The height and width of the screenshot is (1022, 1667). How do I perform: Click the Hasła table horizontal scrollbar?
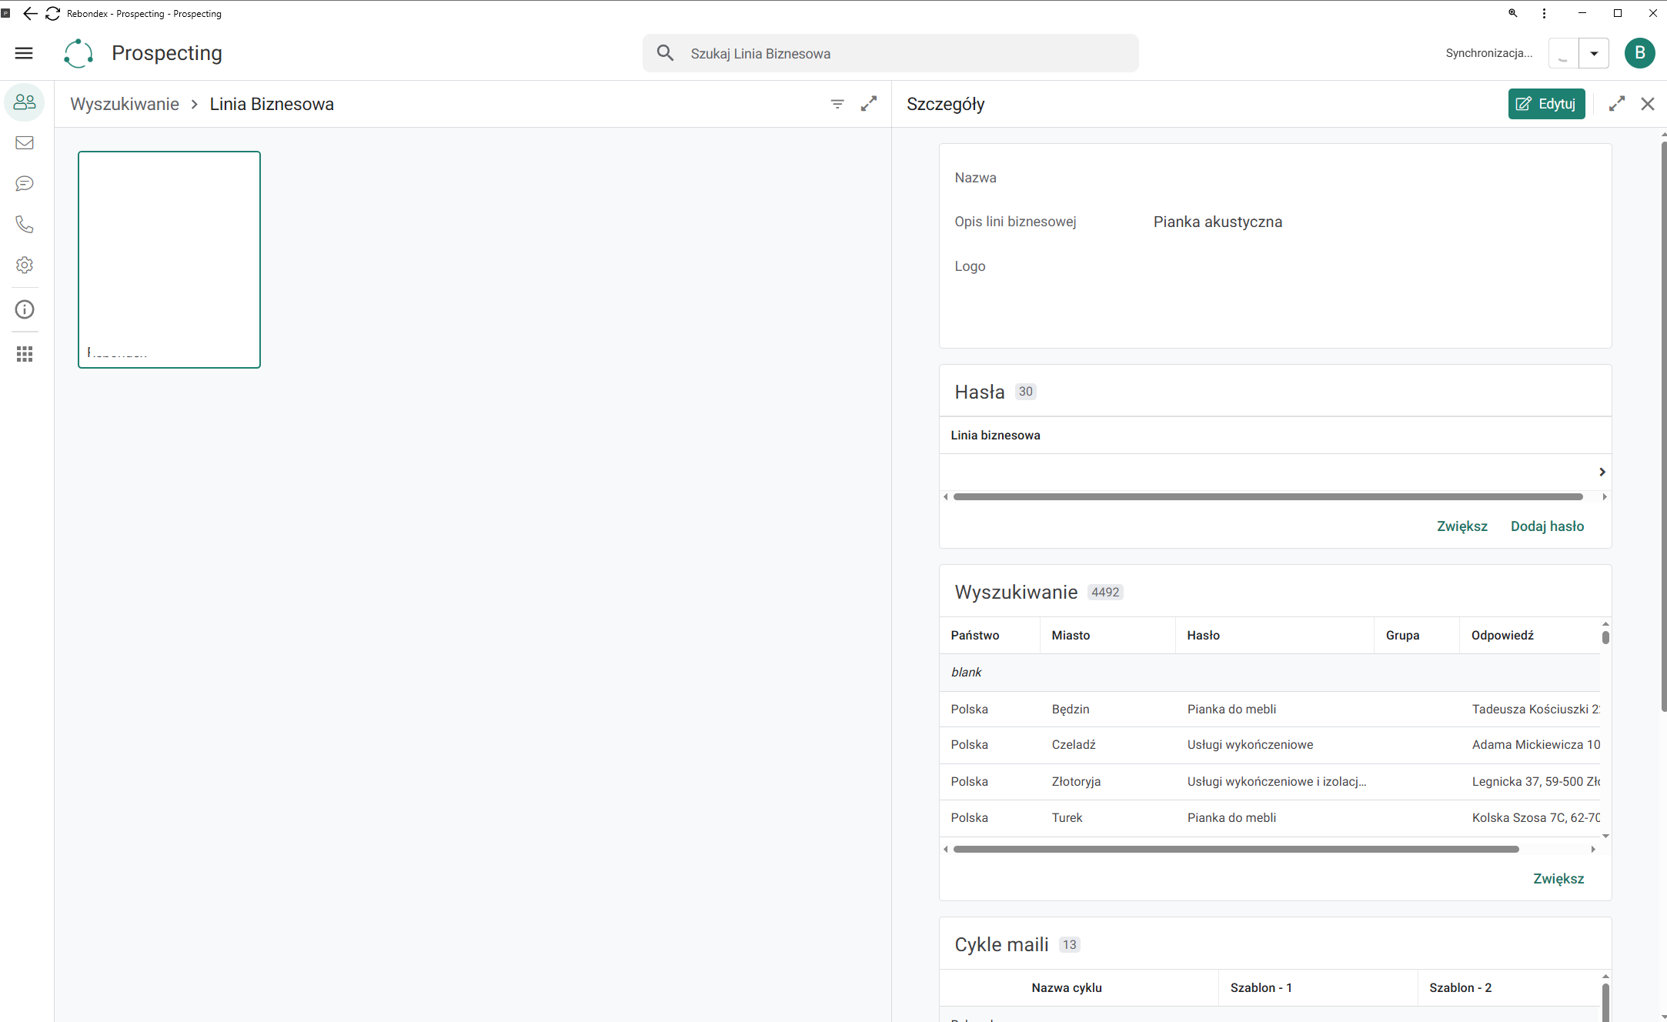[1268, 497]
